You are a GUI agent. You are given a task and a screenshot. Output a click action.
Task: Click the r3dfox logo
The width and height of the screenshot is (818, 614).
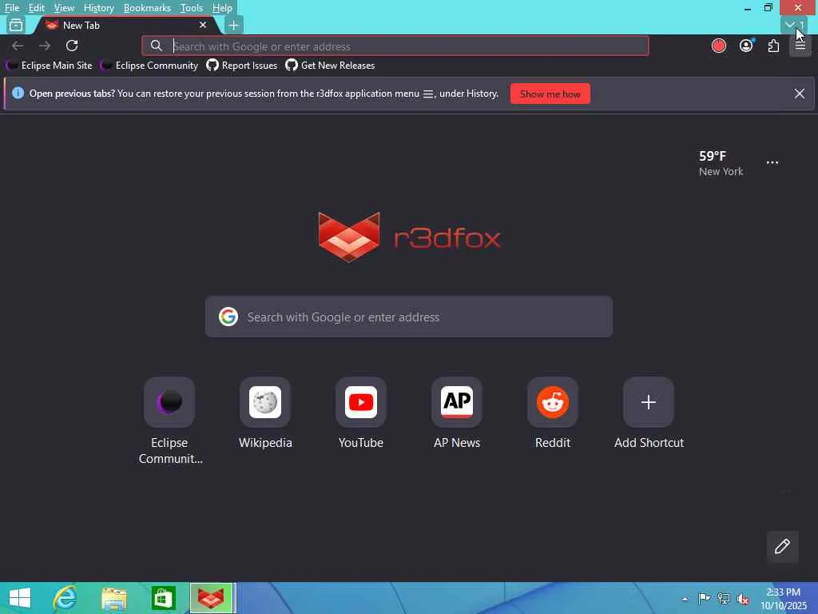tap(410, 237)
